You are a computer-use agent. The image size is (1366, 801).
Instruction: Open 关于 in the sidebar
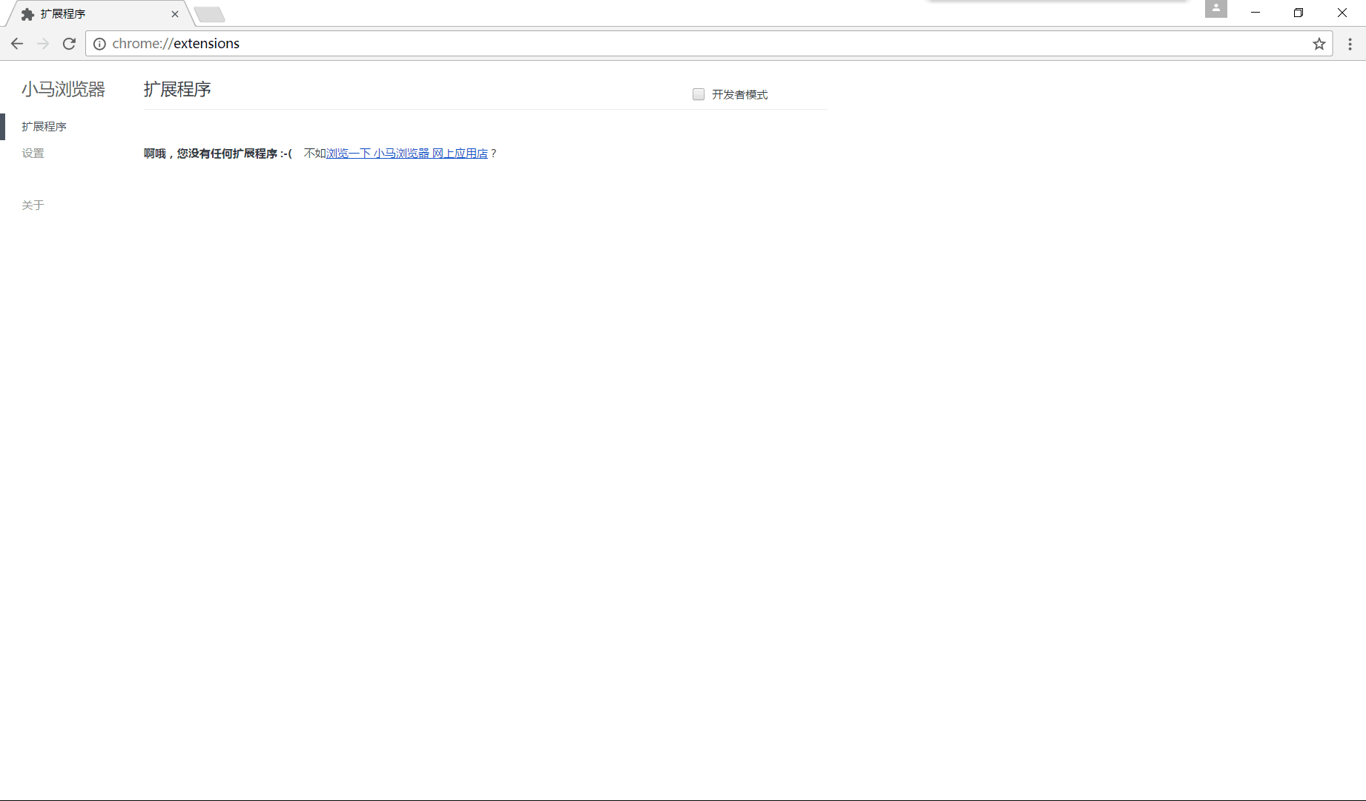click(33, 205)
